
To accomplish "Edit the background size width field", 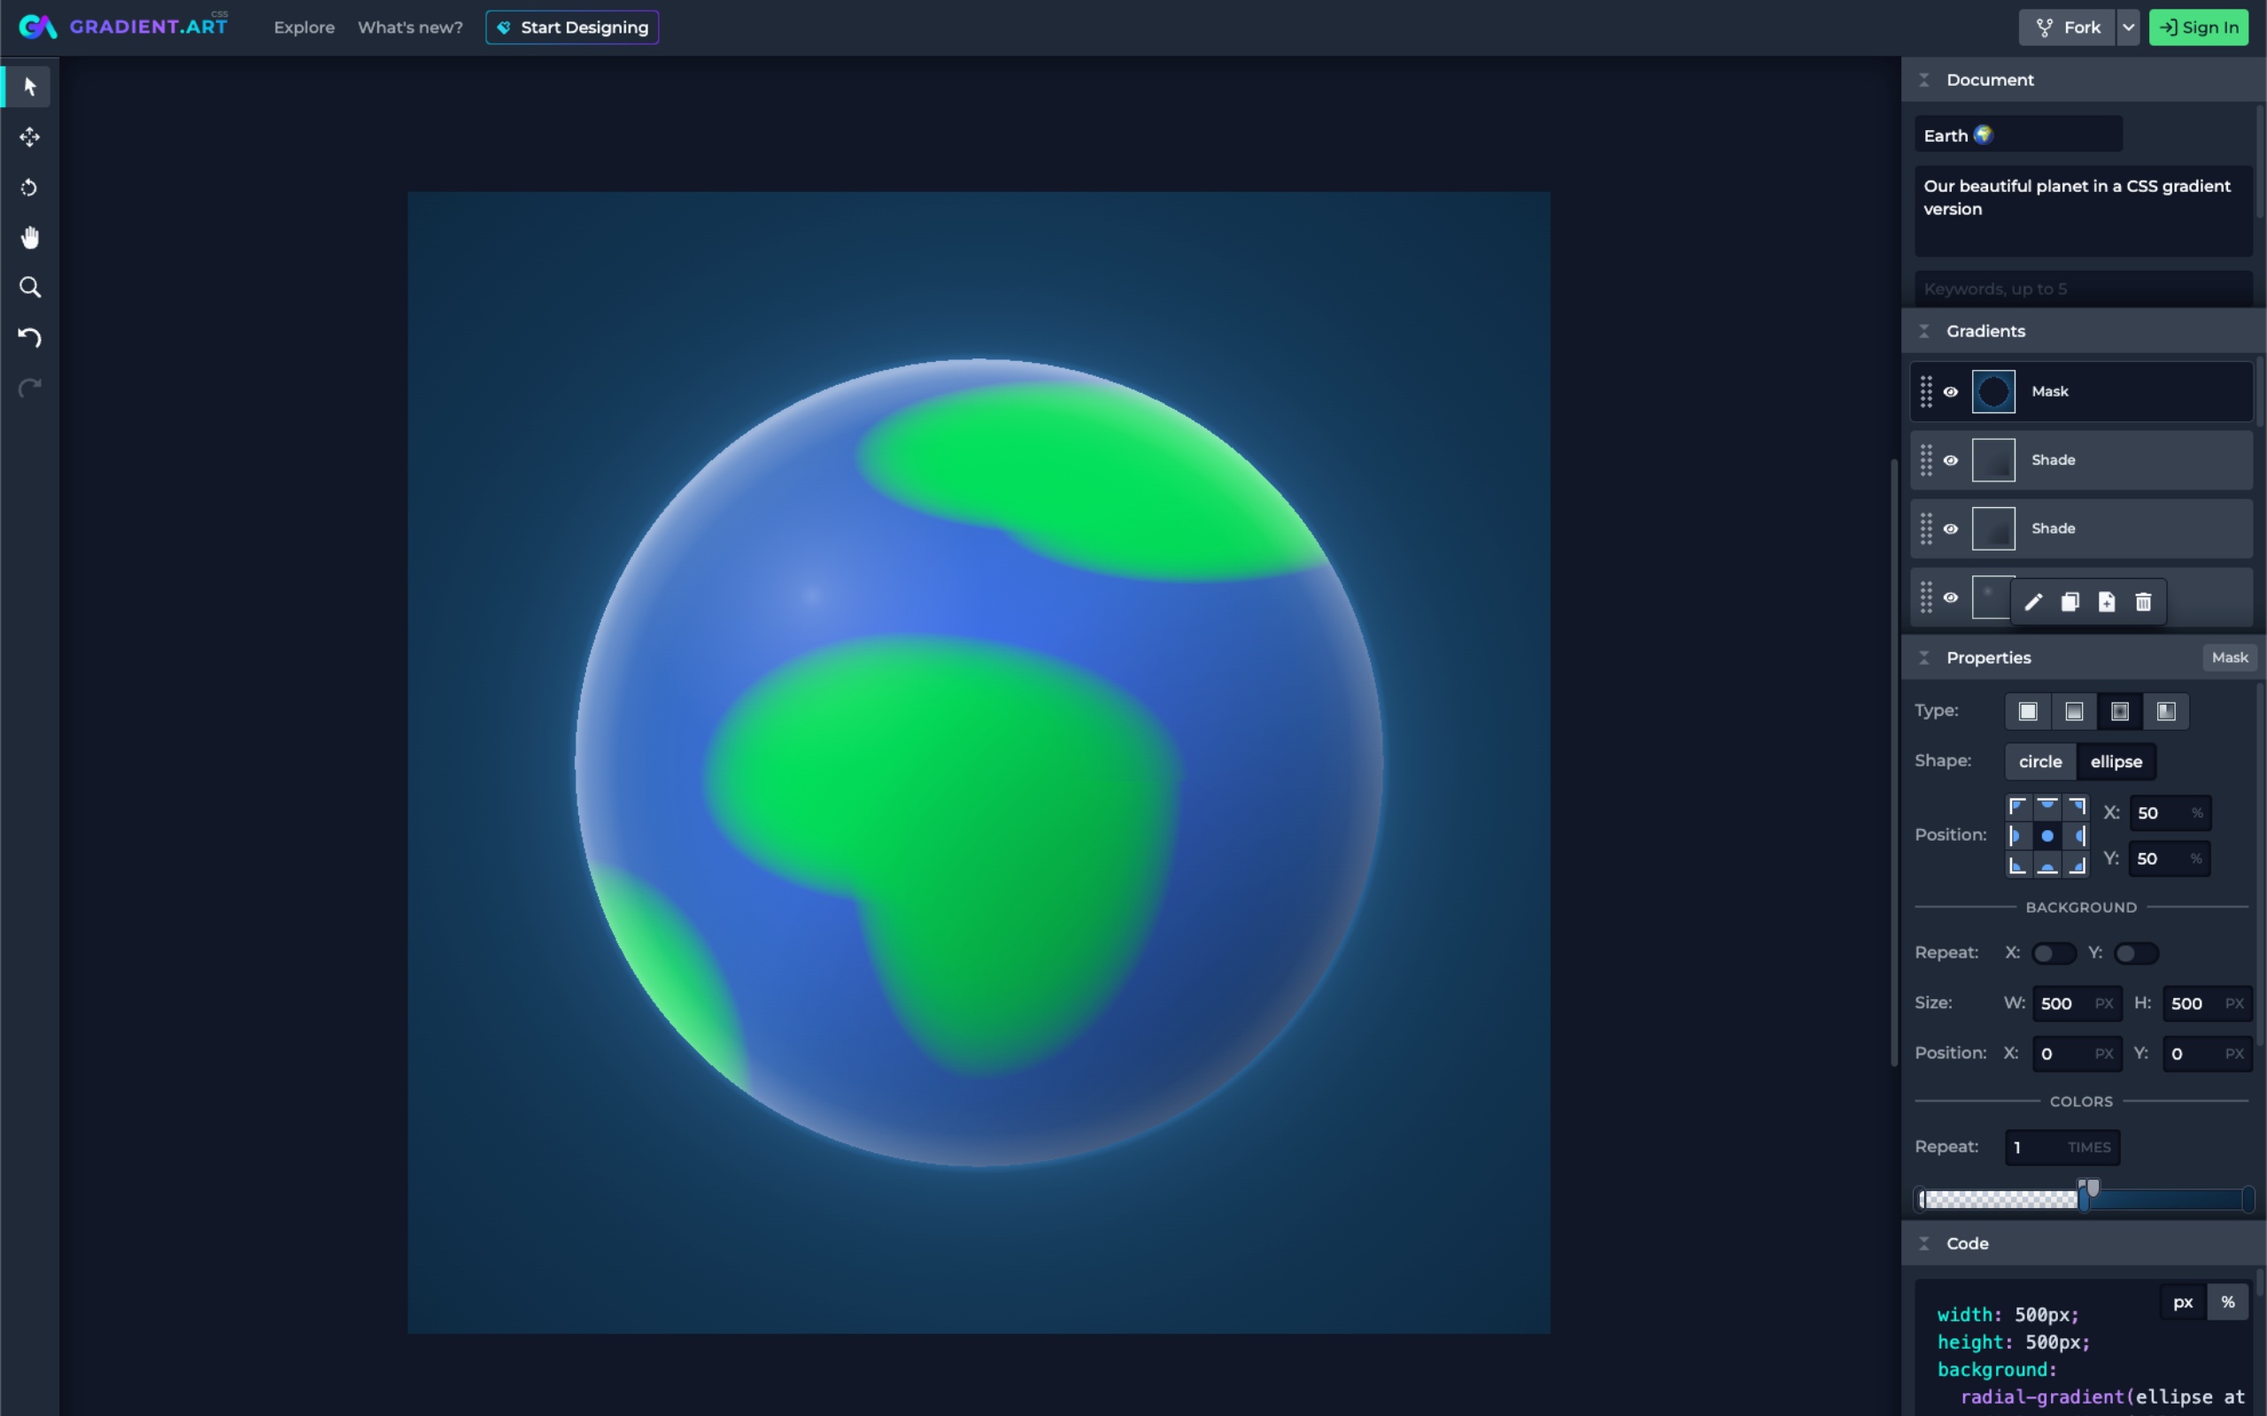I will coord(2077,1004).
